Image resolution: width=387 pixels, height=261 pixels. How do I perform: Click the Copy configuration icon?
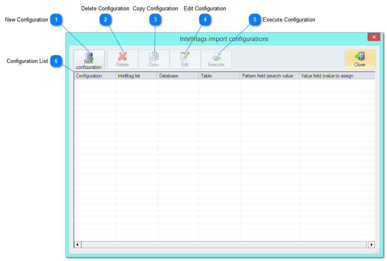[x=154, y=59]
